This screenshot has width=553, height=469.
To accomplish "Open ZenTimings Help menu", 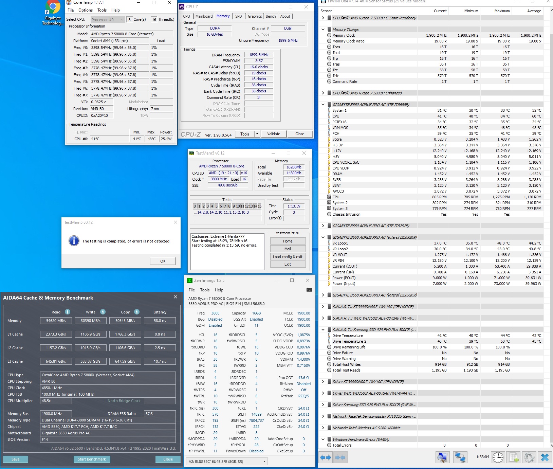I will [219, 290].
